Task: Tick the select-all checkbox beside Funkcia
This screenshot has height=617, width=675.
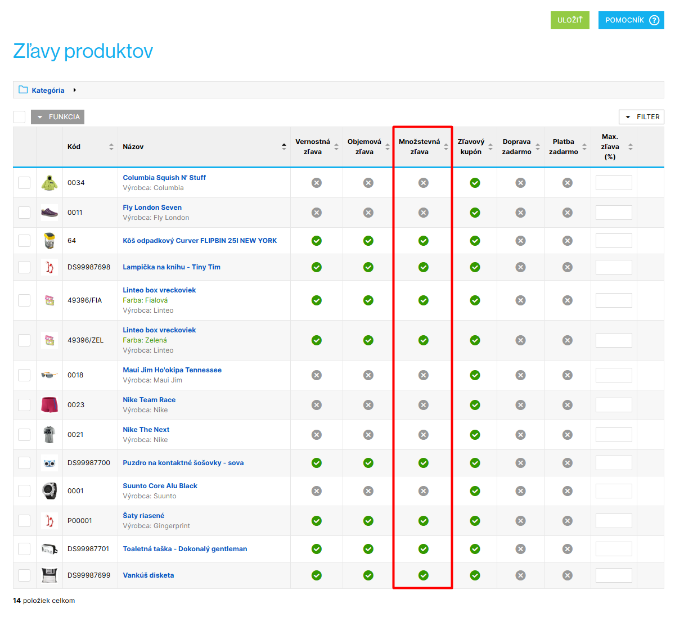Action: [19, 117]
